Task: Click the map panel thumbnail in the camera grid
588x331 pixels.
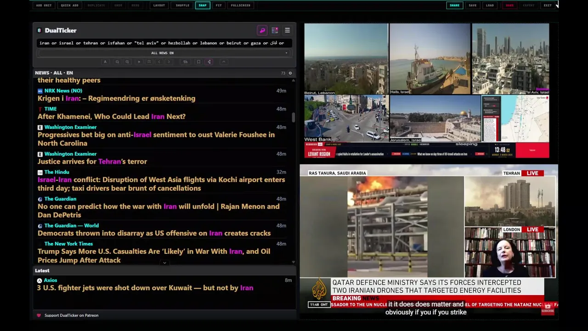Action: coord(515,119)
